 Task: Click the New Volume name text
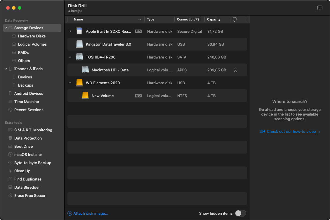tap(103, 96)
